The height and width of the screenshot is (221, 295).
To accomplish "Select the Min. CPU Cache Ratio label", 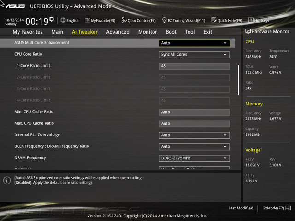I will [34, 111].
